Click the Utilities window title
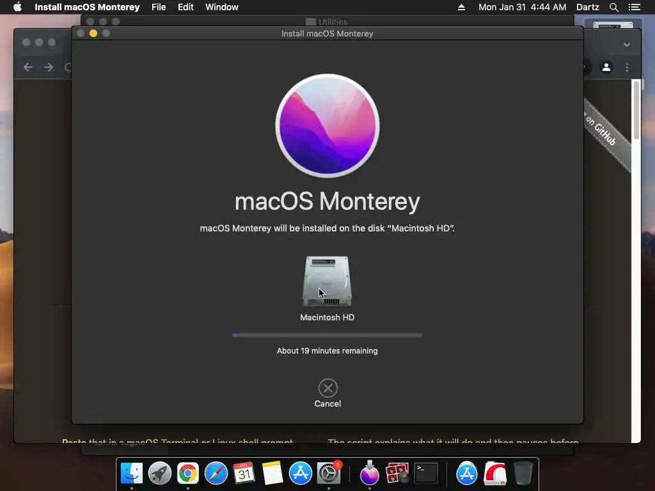Screen dimensions: 655x491 pos(333,22)
